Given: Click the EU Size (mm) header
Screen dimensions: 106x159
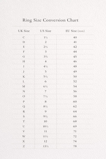Looking at the screenshot, I should click(75, 31).
